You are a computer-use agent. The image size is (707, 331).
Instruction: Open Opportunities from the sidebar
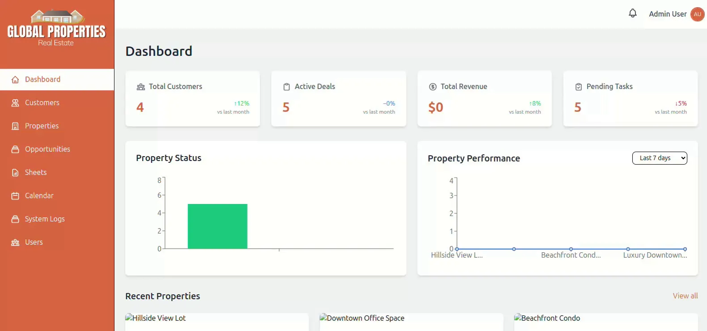coord(57,149)
